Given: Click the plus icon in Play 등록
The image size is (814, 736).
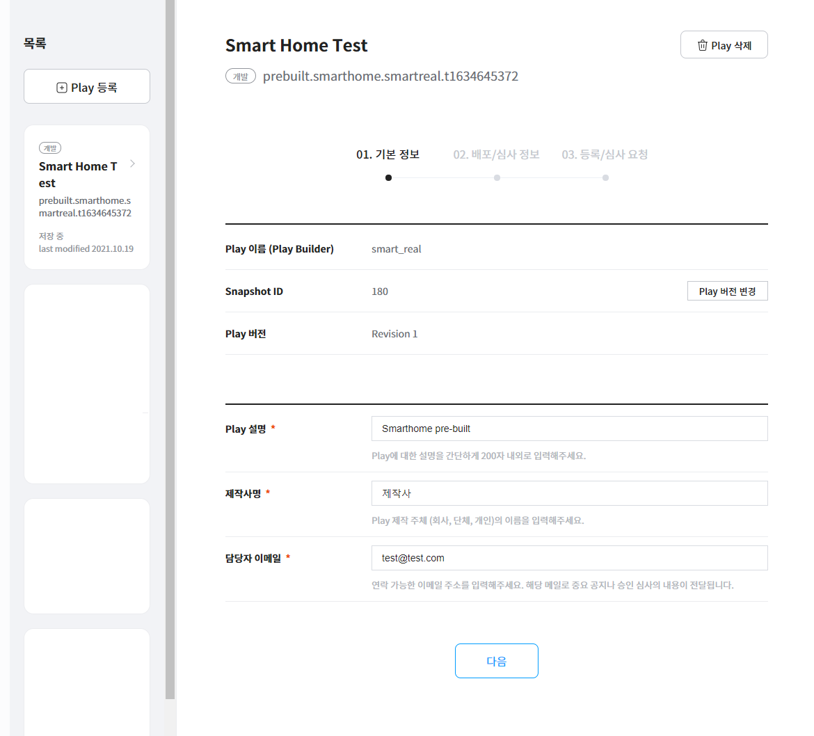Looking at the screenshot, I should (x=62, y=88).
